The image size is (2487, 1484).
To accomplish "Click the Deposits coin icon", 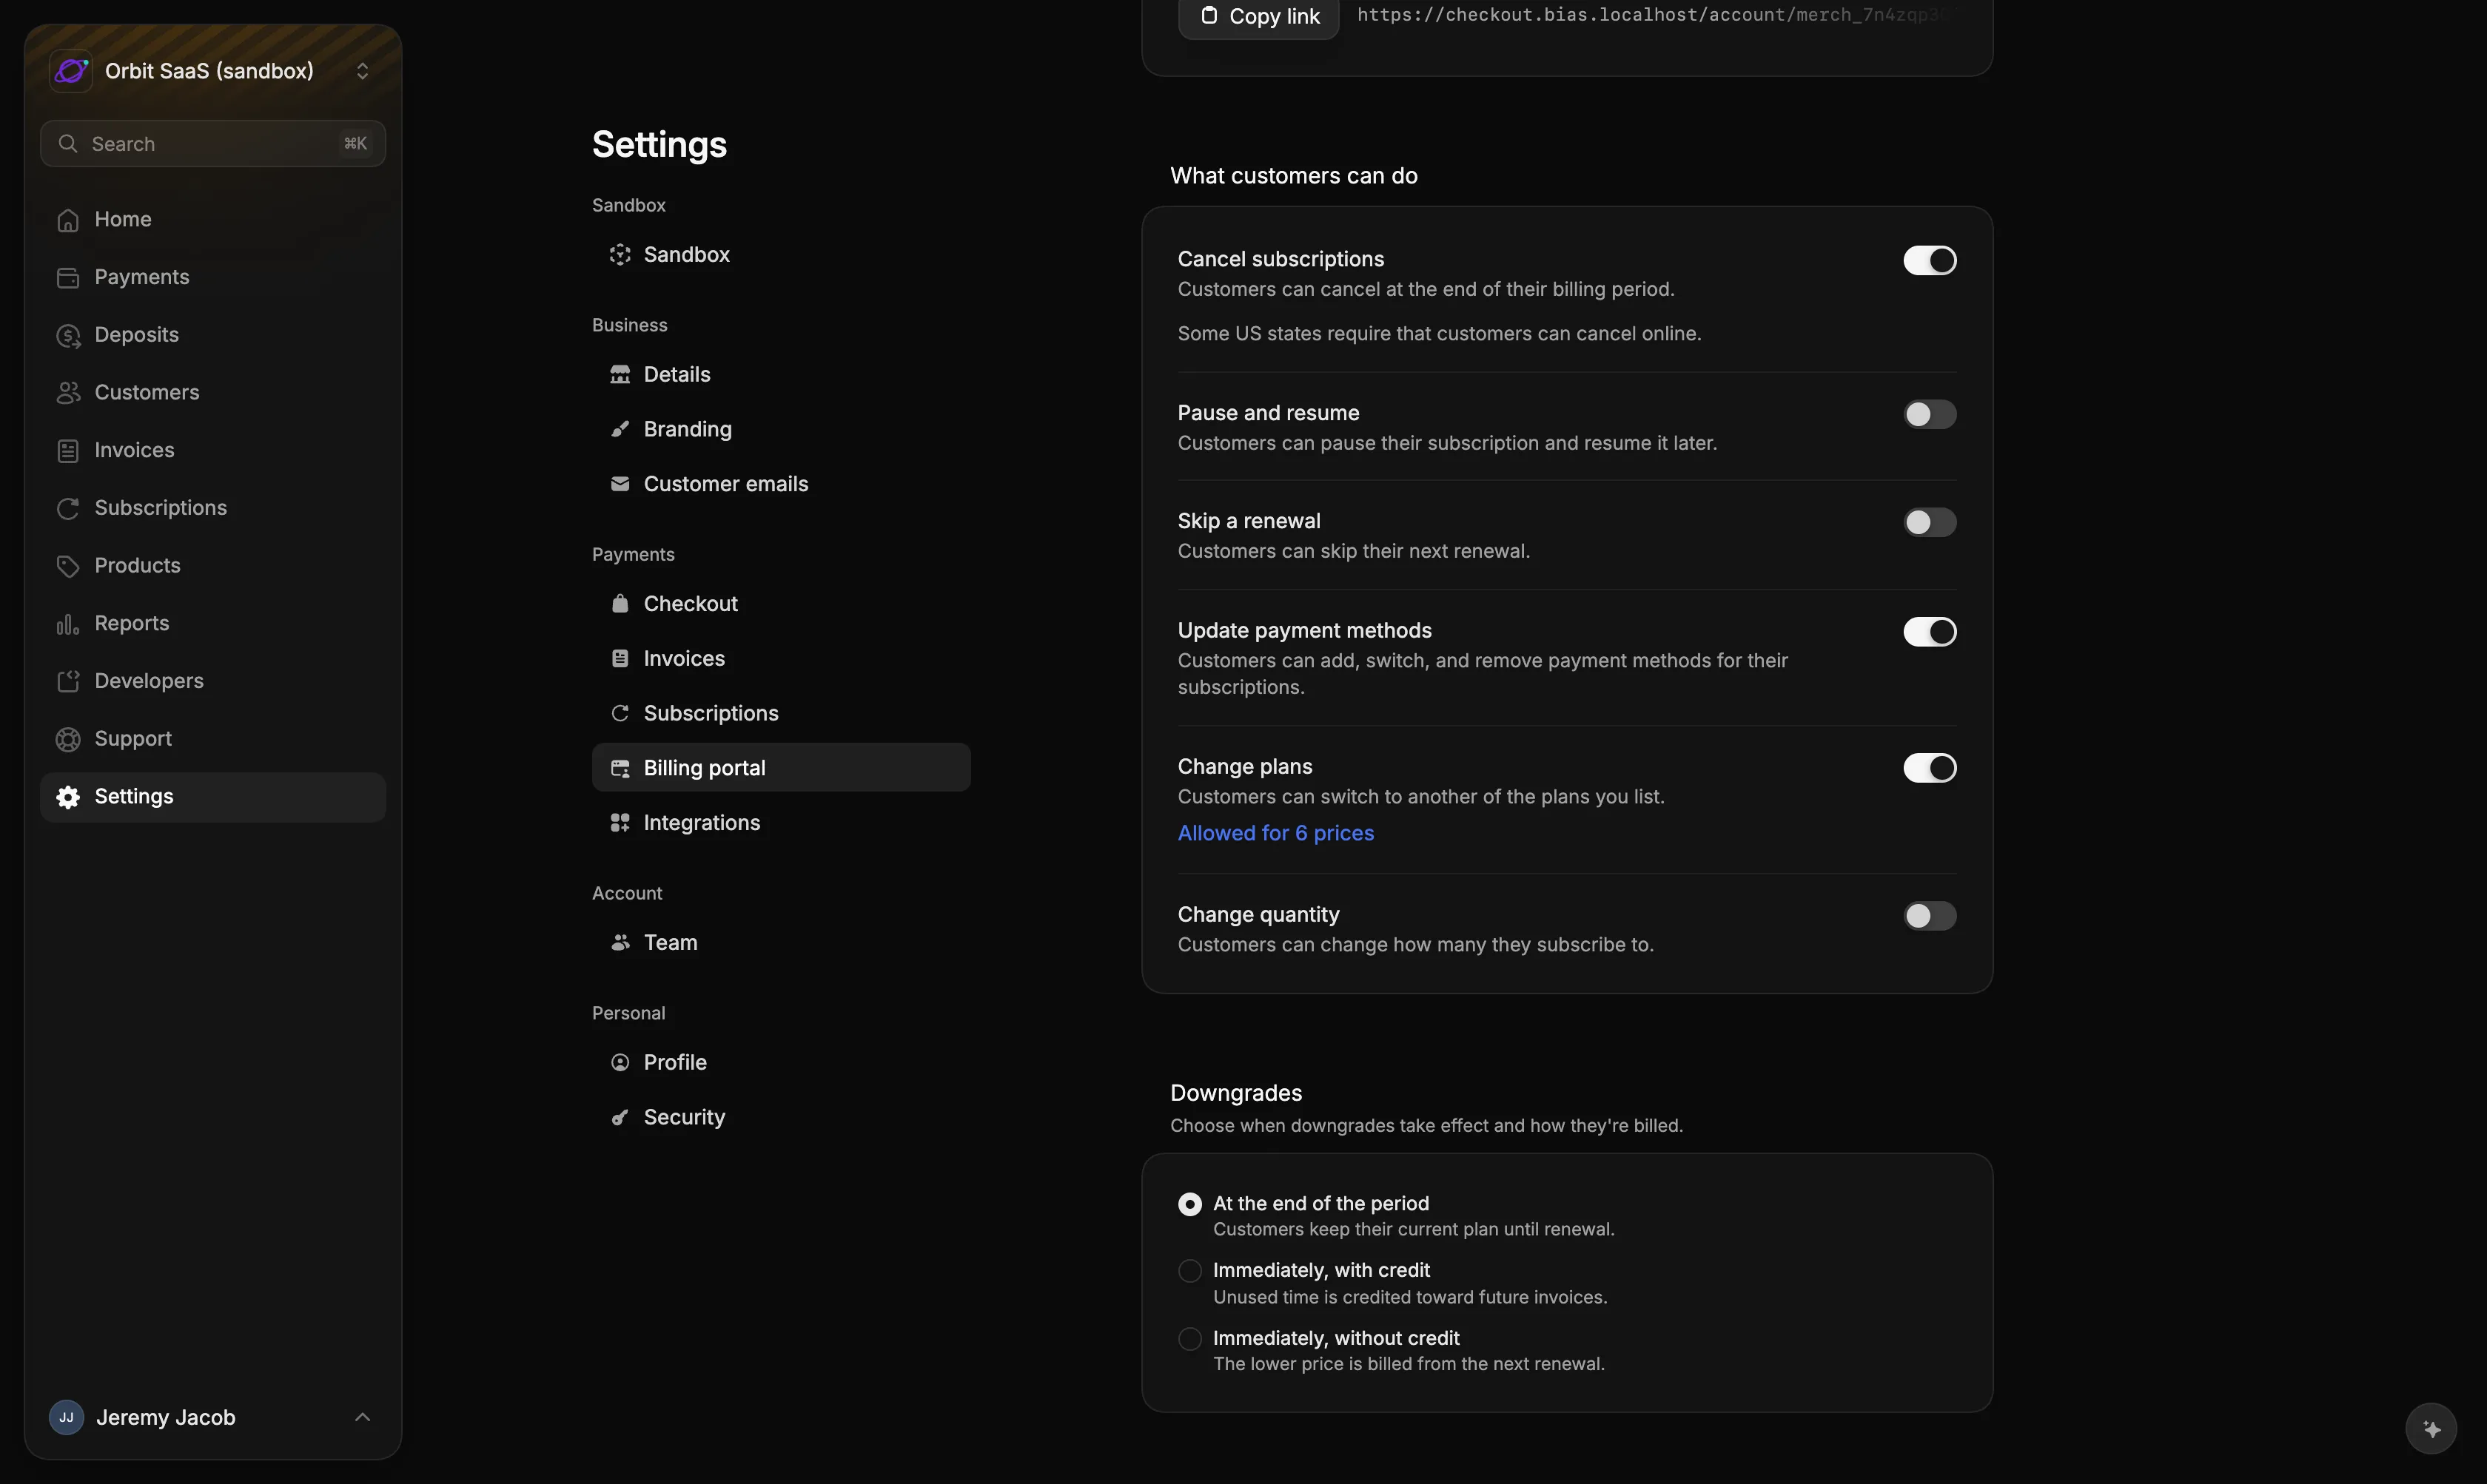I will 68,336.
